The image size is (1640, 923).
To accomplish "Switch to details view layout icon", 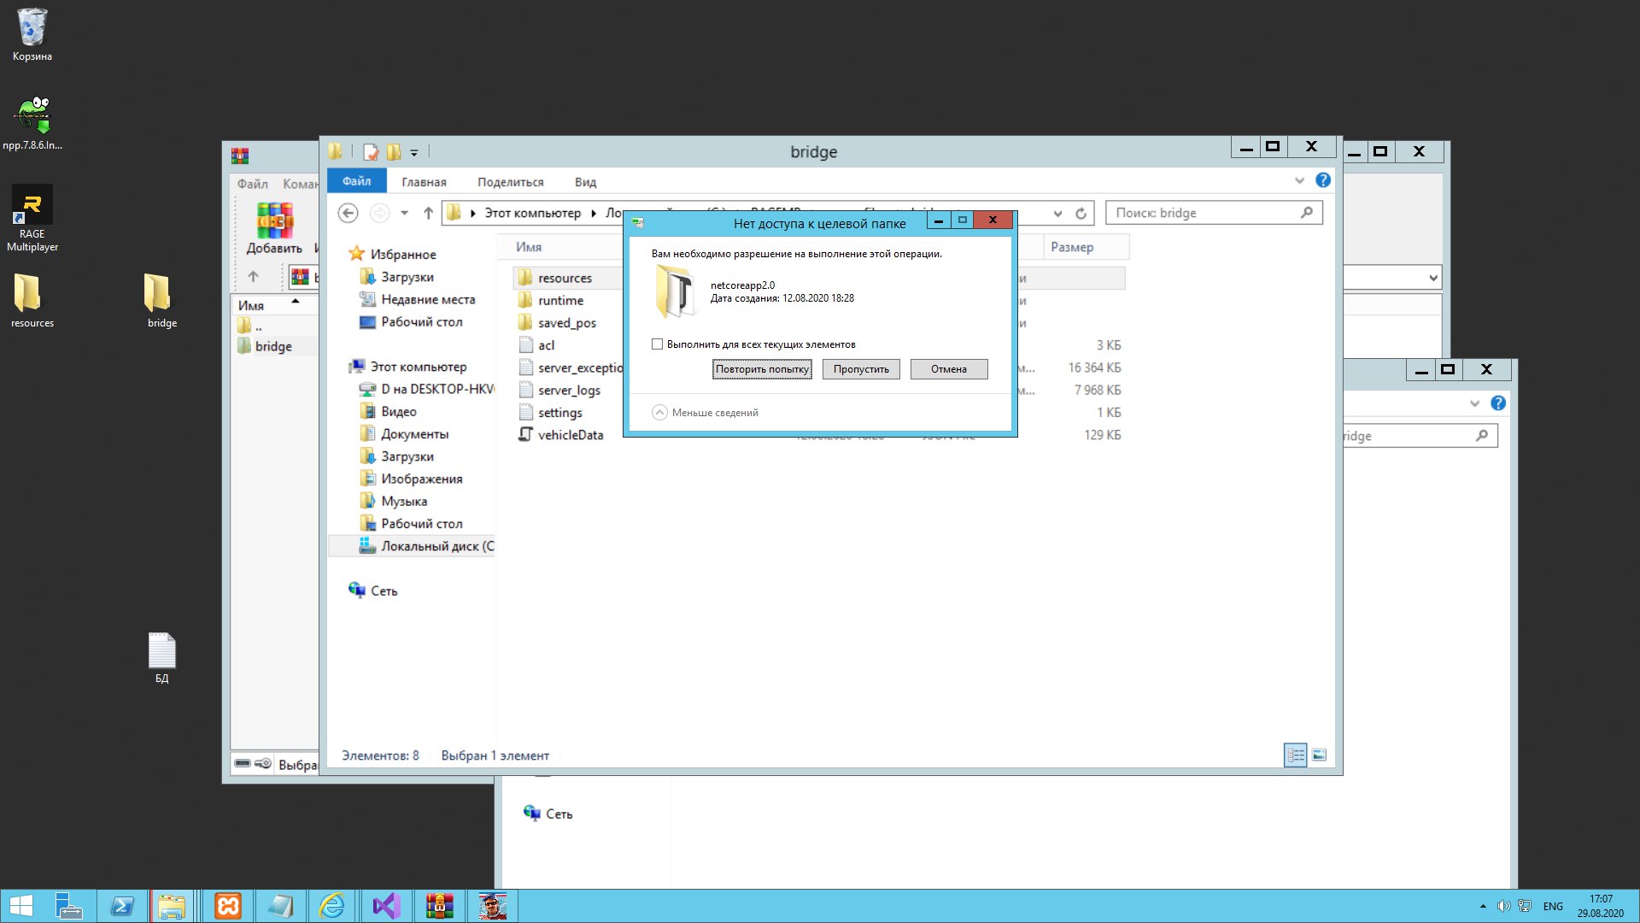I will (1295, 755).
